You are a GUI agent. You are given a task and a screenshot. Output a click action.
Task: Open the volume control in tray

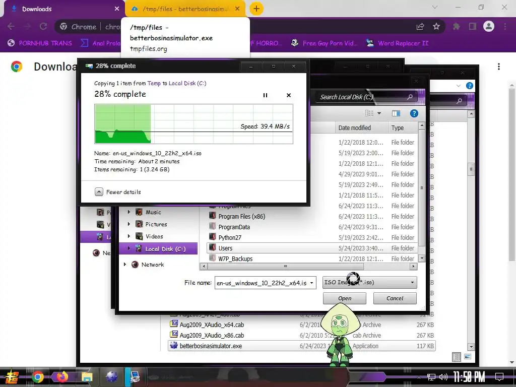(443, 377)
